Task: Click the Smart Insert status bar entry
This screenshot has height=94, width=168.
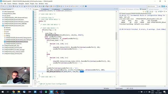Action: (119, 88)
